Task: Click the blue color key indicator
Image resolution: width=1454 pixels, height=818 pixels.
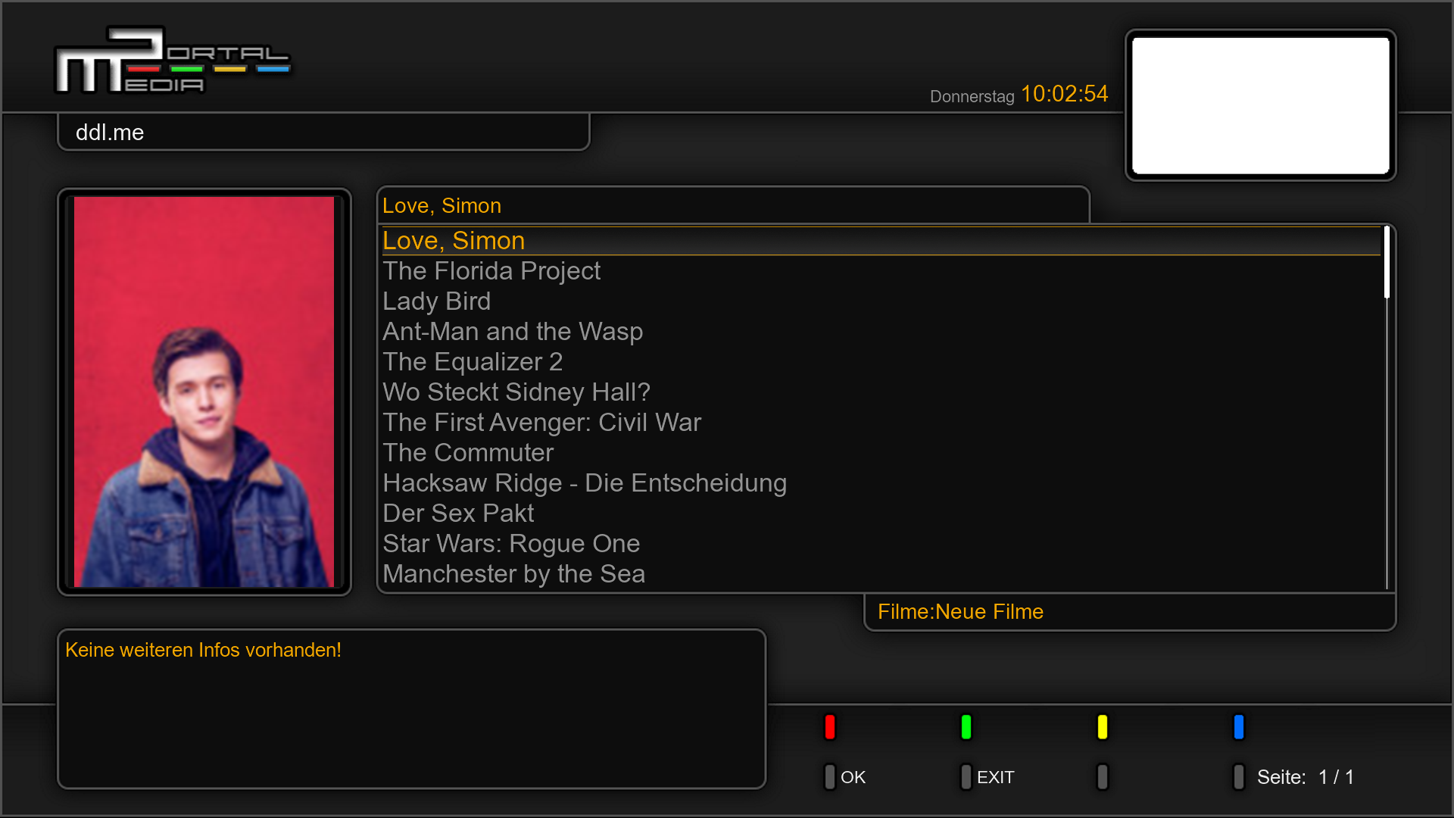Action: point(1239,727)
